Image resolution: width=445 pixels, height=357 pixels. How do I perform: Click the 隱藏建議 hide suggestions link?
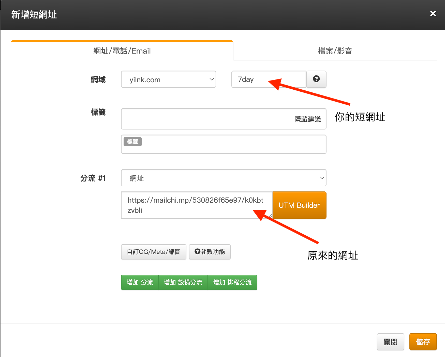[307, 119]
